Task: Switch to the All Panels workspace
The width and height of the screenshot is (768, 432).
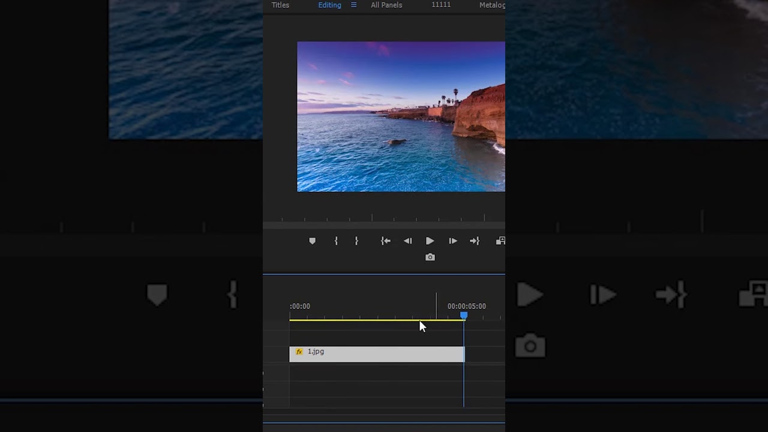Action: [386, 5]
